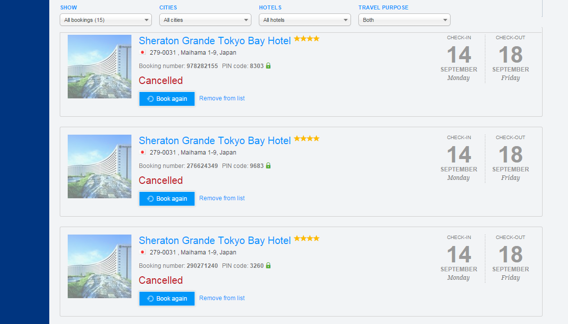Click Book again for booking 978282155
568x324 pixels.
click(167, 99)
